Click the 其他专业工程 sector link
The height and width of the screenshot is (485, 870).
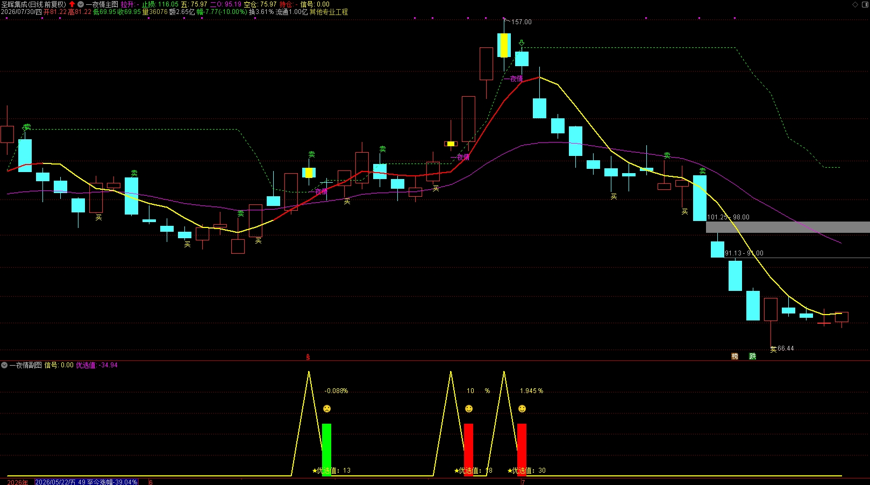(x=329, y=12)
